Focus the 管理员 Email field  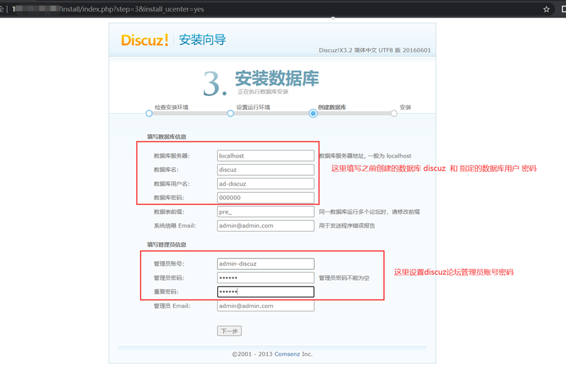point(266,305)
